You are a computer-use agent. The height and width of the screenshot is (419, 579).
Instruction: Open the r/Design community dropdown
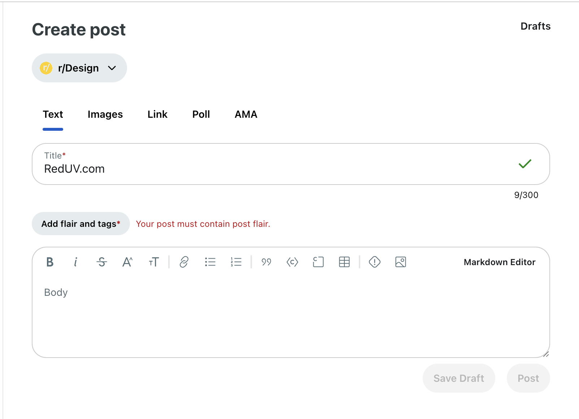(79, 68)
